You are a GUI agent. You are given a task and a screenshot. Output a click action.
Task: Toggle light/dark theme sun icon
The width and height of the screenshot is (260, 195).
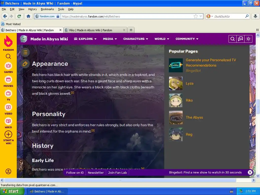[248, 39]
